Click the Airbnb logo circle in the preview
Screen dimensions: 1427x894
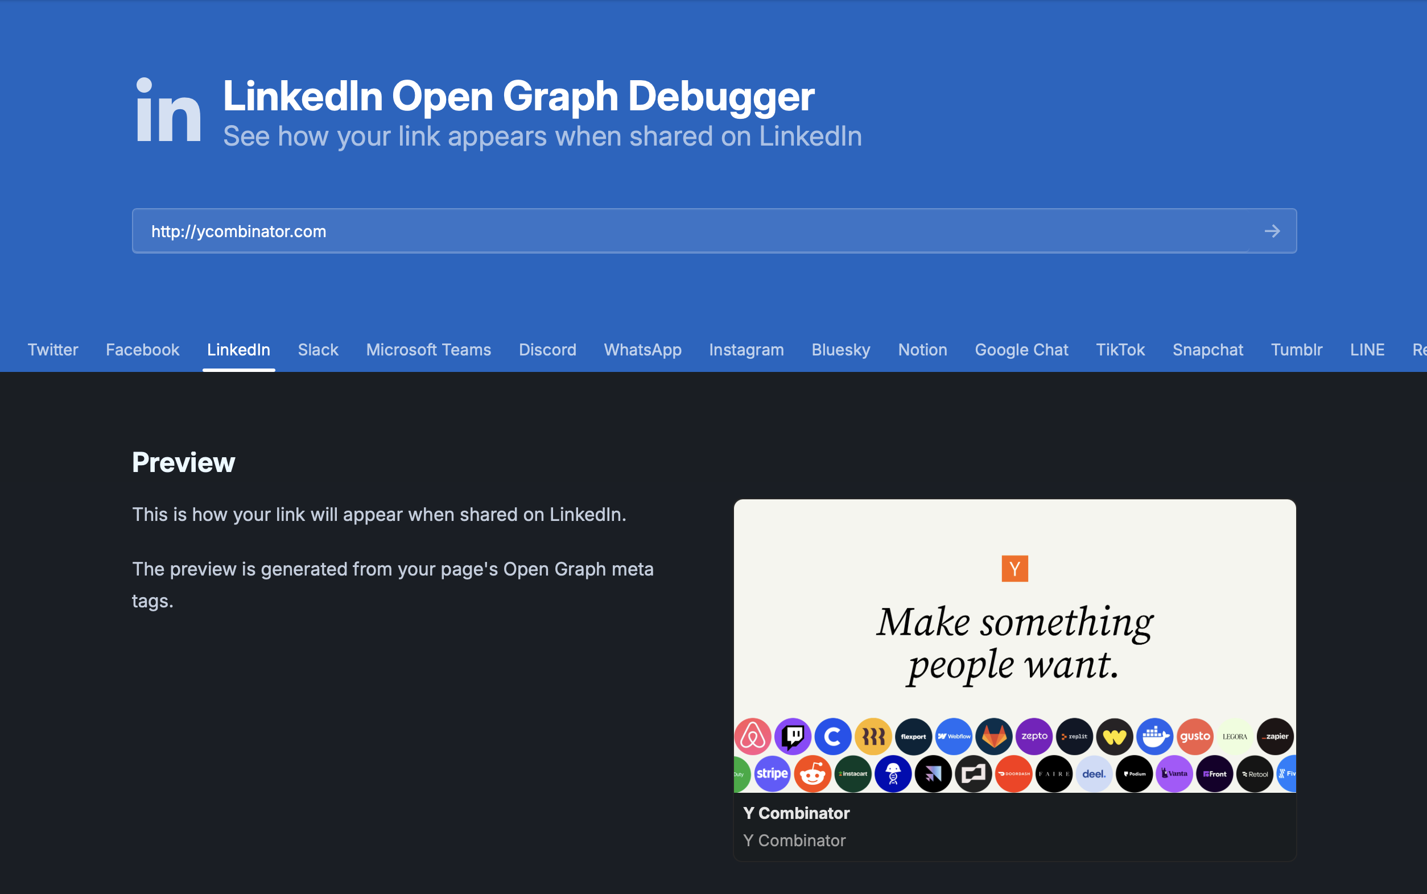pos(752,736)
